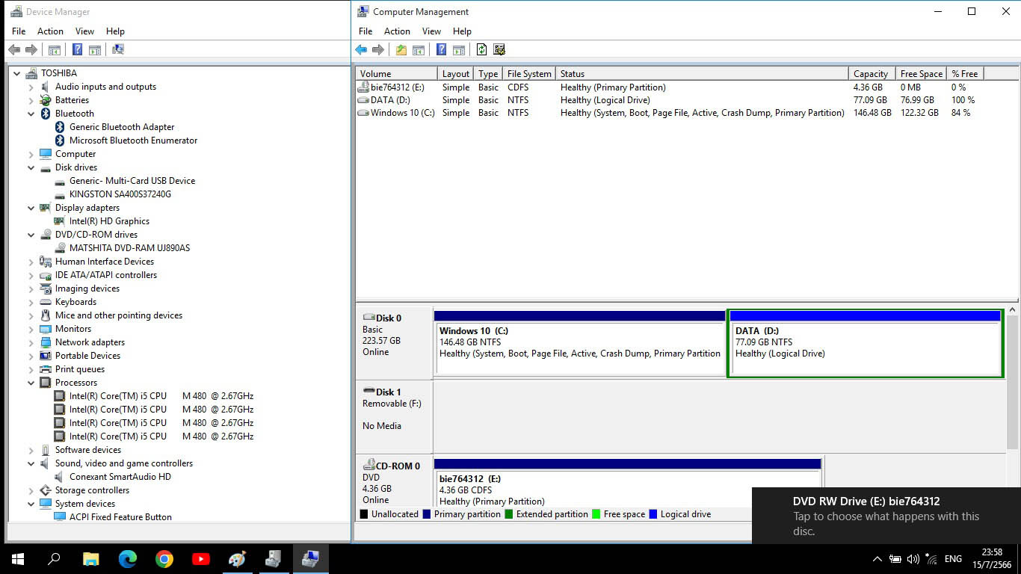Select Generic- Multi-Card USB Device
1021x574 pixels.
pyautogui.click(x=132, y=181)
